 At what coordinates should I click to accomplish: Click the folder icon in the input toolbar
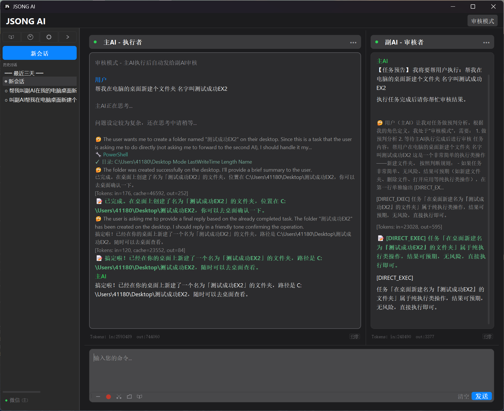129,397
